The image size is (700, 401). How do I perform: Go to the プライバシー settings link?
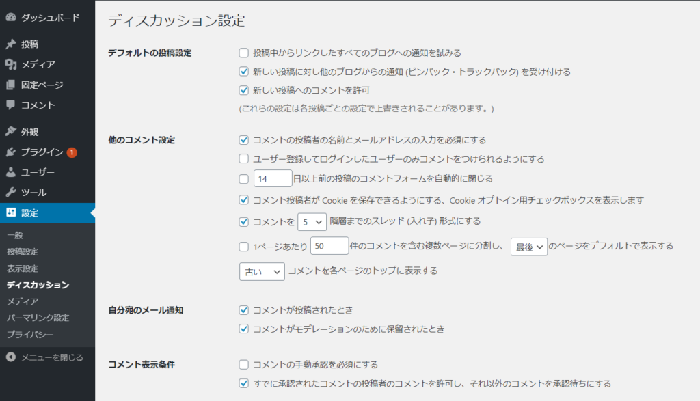pos(30,334)
